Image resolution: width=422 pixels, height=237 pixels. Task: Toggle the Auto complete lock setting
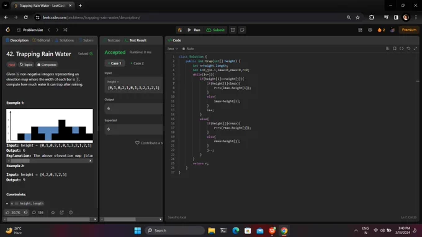point(188,49)
